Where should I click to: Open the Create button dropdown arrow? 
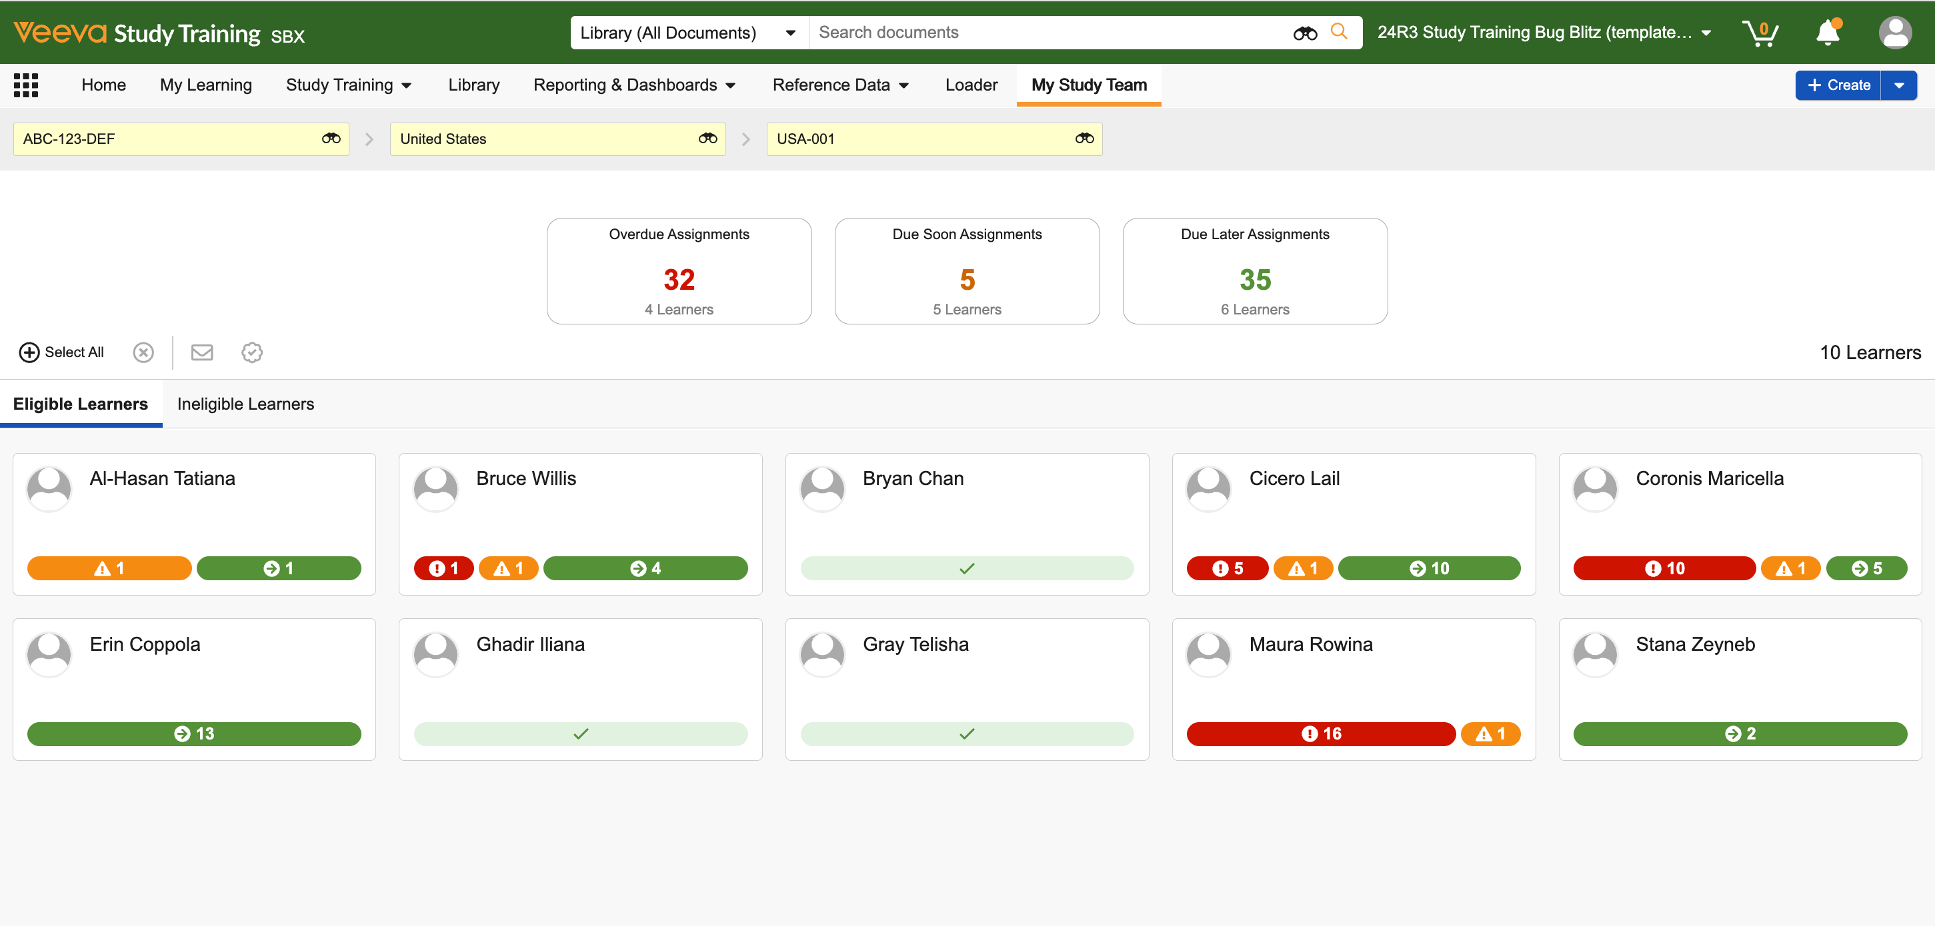(x=1899, y=85)
